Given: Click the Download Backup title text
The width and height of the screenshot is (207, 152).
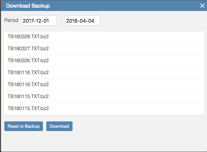Looking at the screenshot, I should pyautogui.click(x=28, y=6).
